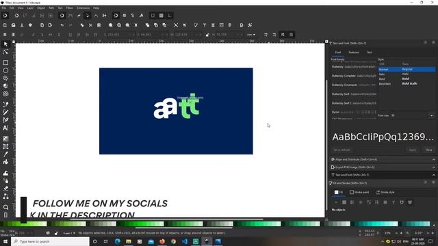Select the Ellipse tool
Image resolution: width=438 pixels, height=246 pixels.
click(5, 70)
